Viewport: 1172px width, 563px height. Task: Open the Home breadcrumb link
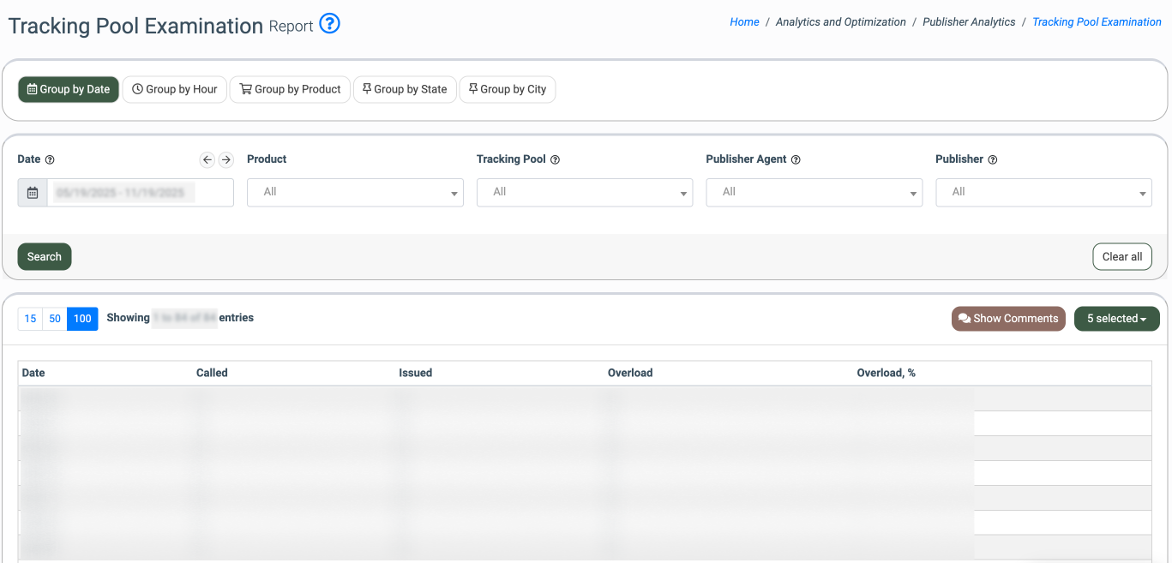point(744,22)
